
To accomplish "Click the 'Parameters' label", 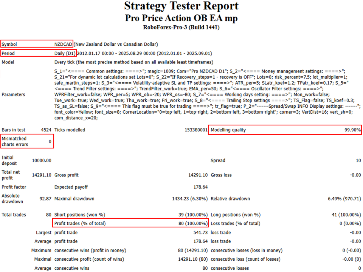I will [x=13, y=94].
